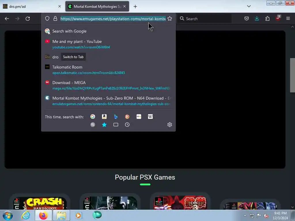Open Windows Media Player taskbar icon

(x=78, y=215)
